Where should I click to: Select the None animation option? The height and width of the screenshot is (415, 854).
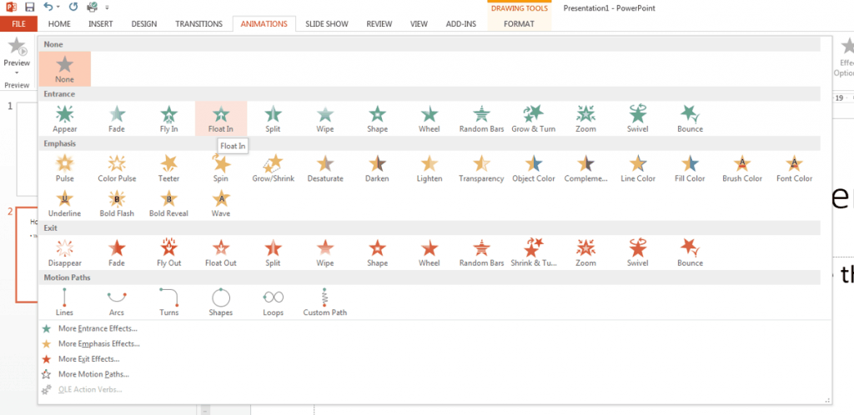pos(65,69)
